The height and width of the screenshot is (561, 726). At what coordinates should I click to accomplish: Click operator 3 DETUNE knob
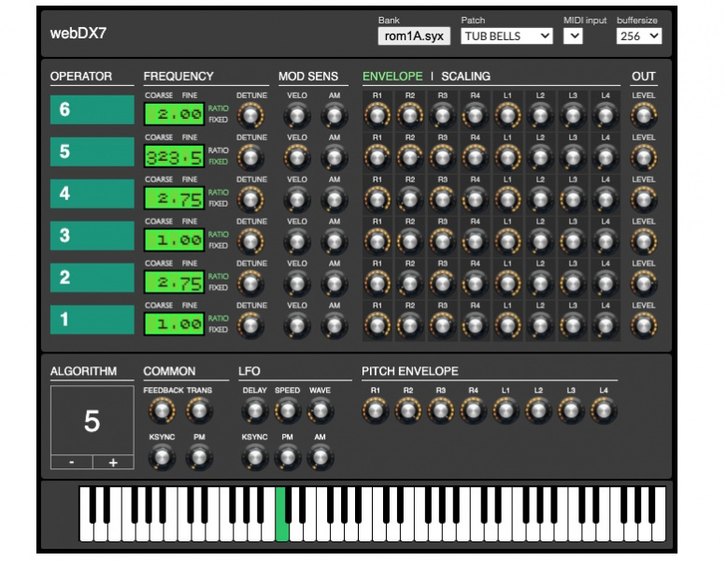click(x=250, y=241)
